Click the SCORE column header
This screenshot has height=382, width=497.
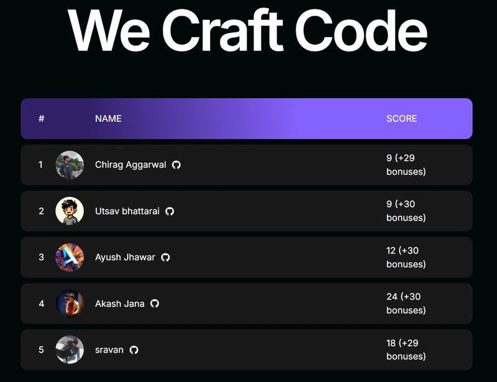[401, 119]
